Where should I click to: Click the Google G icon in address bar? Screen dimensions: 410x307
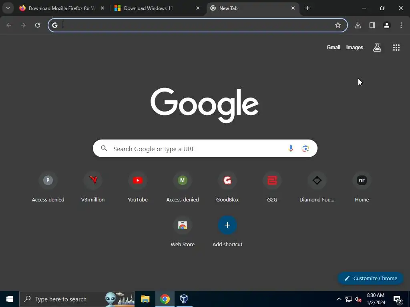point(54,25)
